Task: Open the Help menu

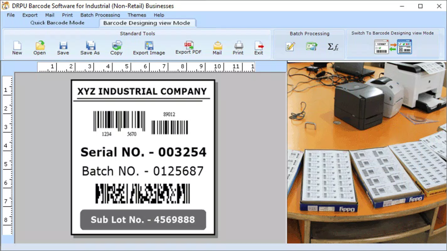Action: pyautogui.click(x=159, y=15)
